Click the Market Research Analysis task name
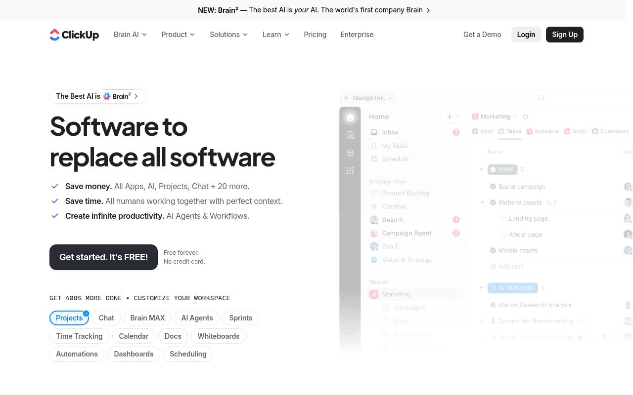Viewport: 633px width, 395px height. coord(535,305)
